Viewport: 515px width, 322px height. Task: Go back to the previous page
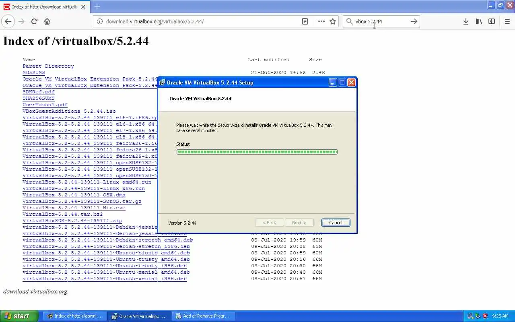click(x=8, y=21)
